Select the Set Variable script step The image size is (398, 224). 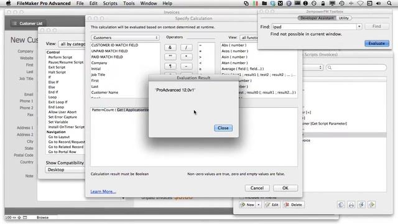tap(58, 122)
